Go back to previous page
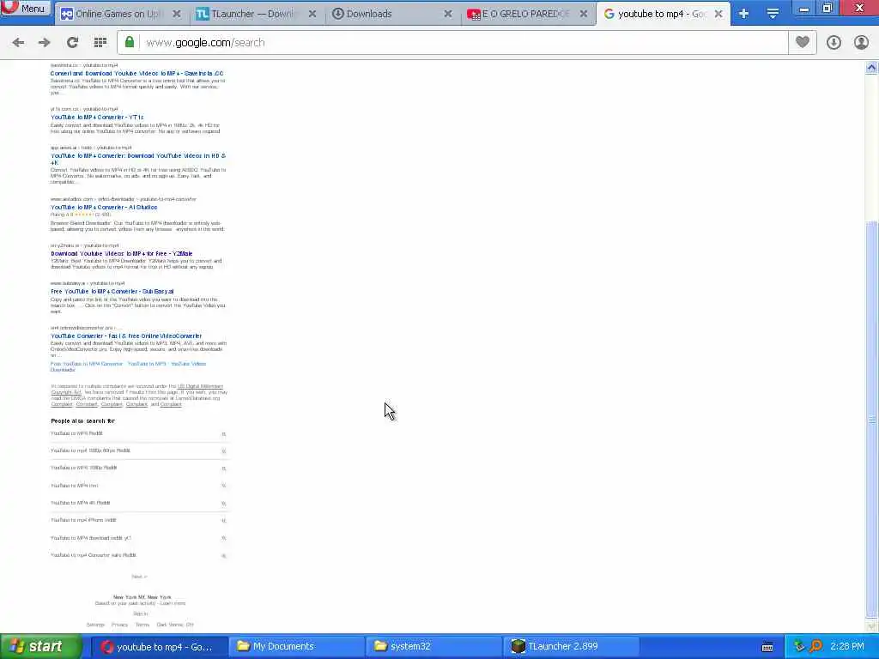The image size is (879, 659). tap(18, 43)
